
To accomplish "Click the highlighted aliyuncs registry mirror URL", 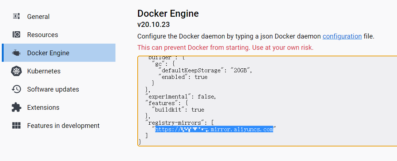I will pyautogui.click(x=214, y=129).
